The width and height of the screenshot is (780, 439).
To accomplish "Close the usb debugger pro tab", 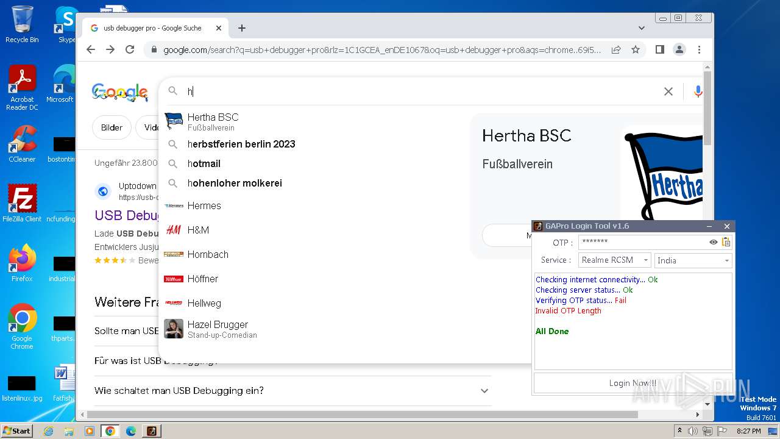I will (219, 28).
